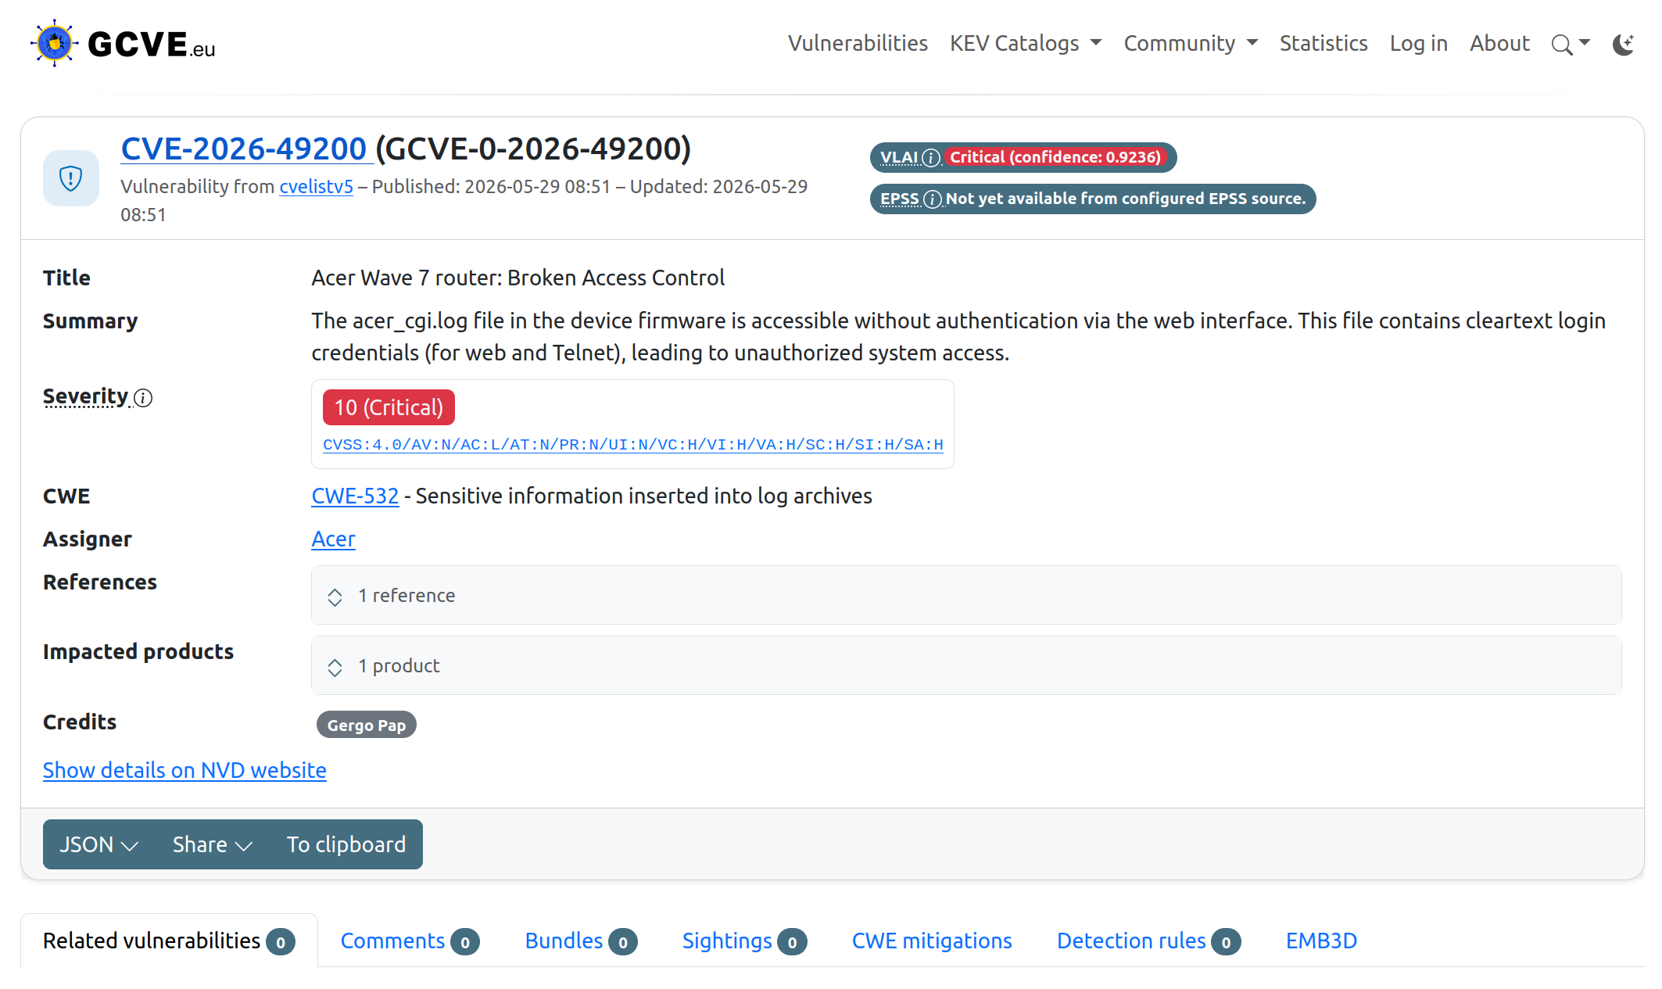Click the Critical confidence VLAI badge
Screen dimensions: 1662x989
tap(1055, 157)
